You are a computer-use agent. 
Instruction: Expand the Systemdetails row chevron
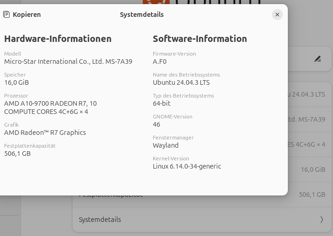(322, 220)
